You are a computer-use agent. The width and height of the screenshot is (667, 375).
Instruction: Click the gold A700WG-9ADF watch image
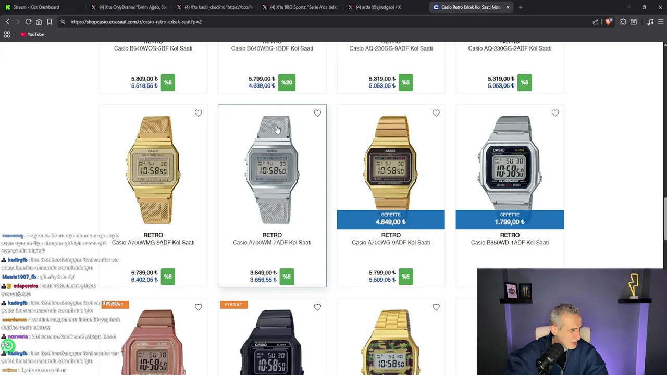[391, 162]
